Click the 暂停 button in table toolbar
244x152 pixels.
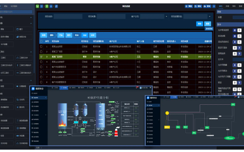click(x=69, y=35)
